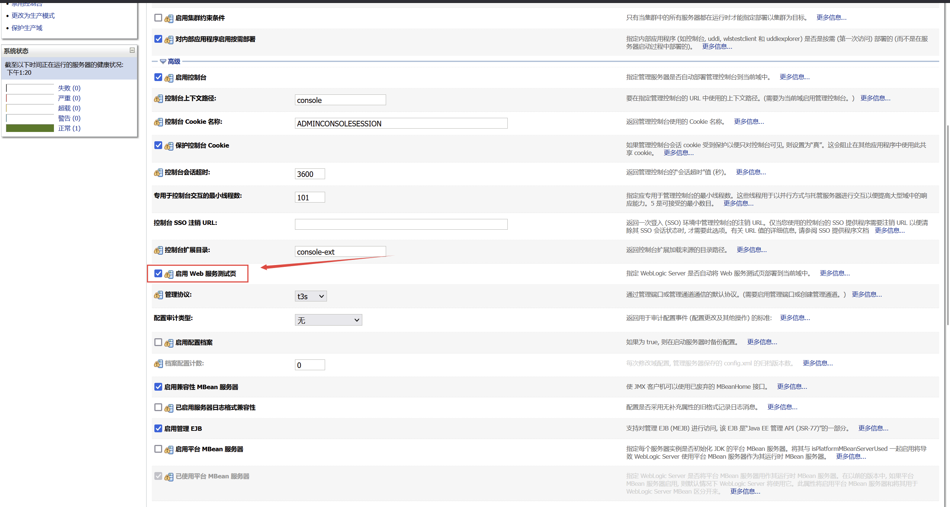This screenshot has height=507, width=950.
Task: Click the 档案配置计数 field showing 0
Action: click(x=310, y=365)
